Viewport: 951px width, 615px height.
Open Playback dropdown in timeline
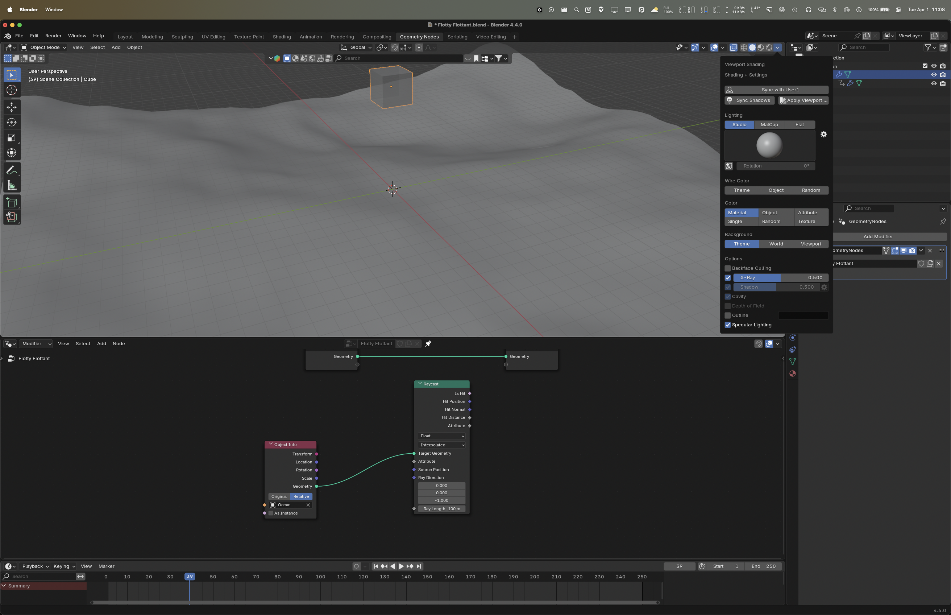click(x=35, y=566)
